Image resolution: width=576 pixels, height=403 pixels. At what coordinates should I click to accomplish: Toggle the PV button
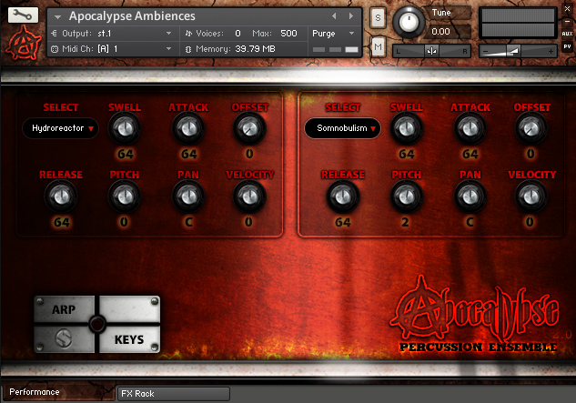coord(567,46)
